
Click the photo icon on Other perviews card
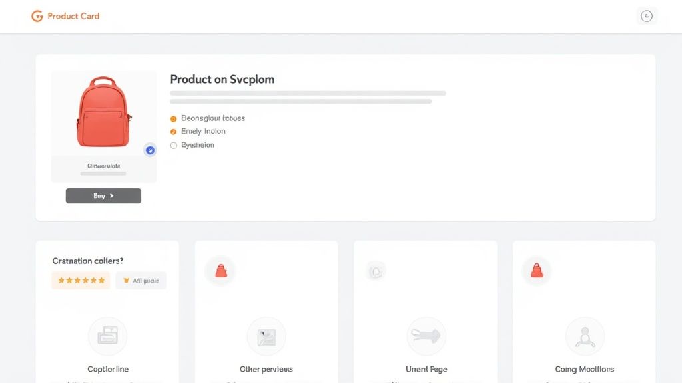266,336
